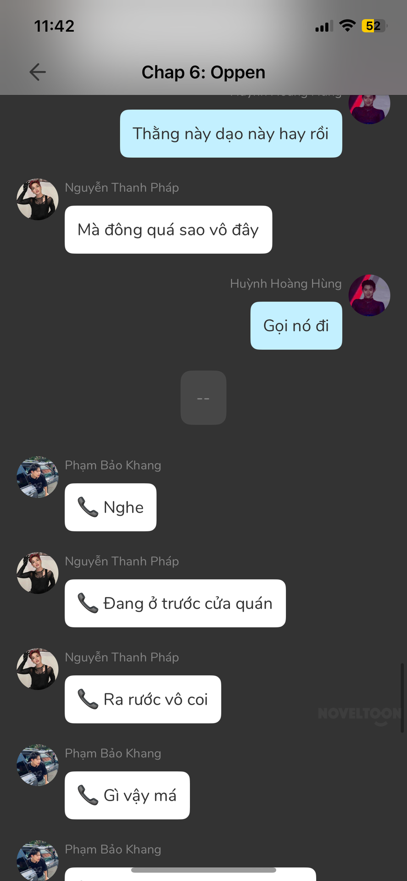
Task: Tap the "Thằng này dạo này hay rồi" bubble
Action: coord(231,134)
